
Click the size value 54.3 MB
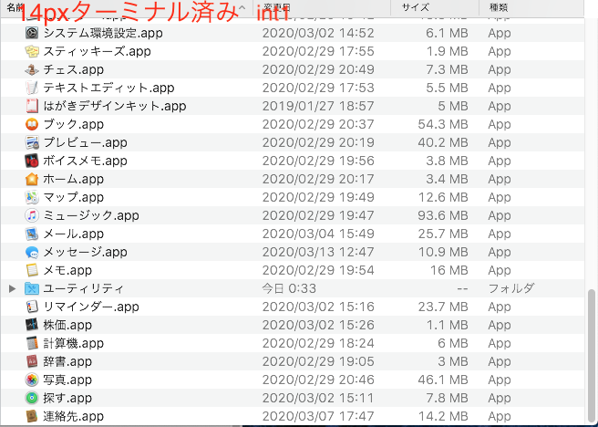tap(443, 124)
